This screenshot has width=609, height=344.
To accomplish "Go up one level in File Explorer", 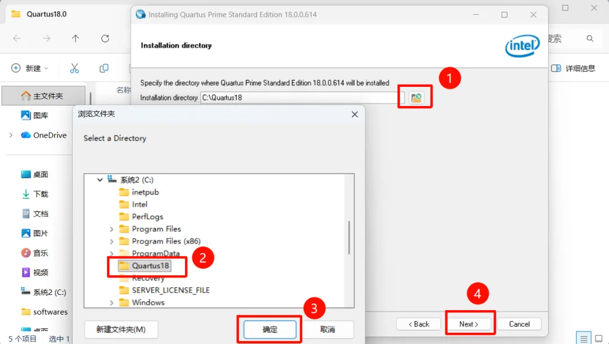I will coord(76,38).
